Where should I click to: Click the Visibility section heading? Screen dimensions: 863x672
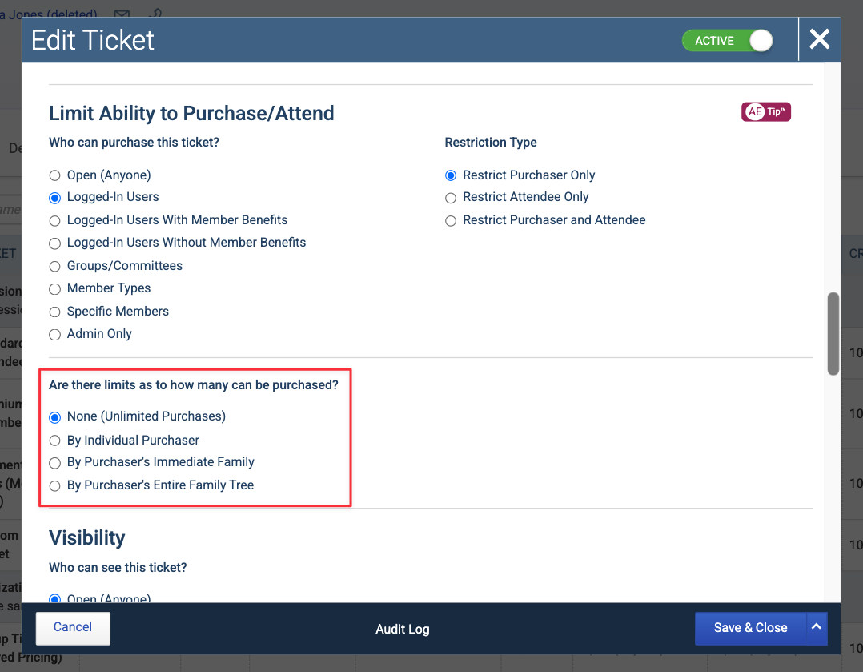click(x=87, y=537)
